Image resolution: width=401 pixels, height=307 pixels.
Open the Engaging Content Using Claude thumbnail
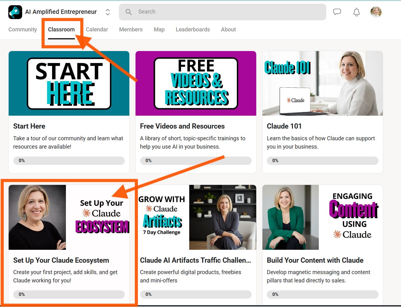[322, 217]
